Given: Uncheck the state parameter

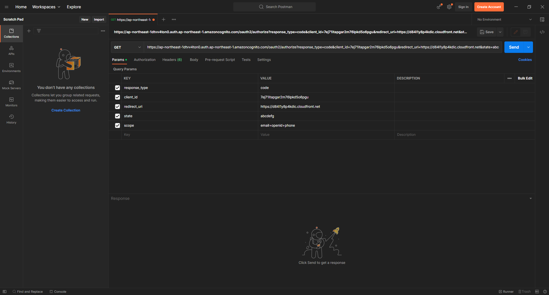Looking at the screenshot, I should (x=118, y=116).
